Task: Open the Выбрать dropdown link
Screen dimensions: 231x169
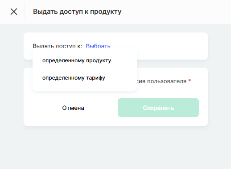Action: pyautogui.click(x=98, y=46)
